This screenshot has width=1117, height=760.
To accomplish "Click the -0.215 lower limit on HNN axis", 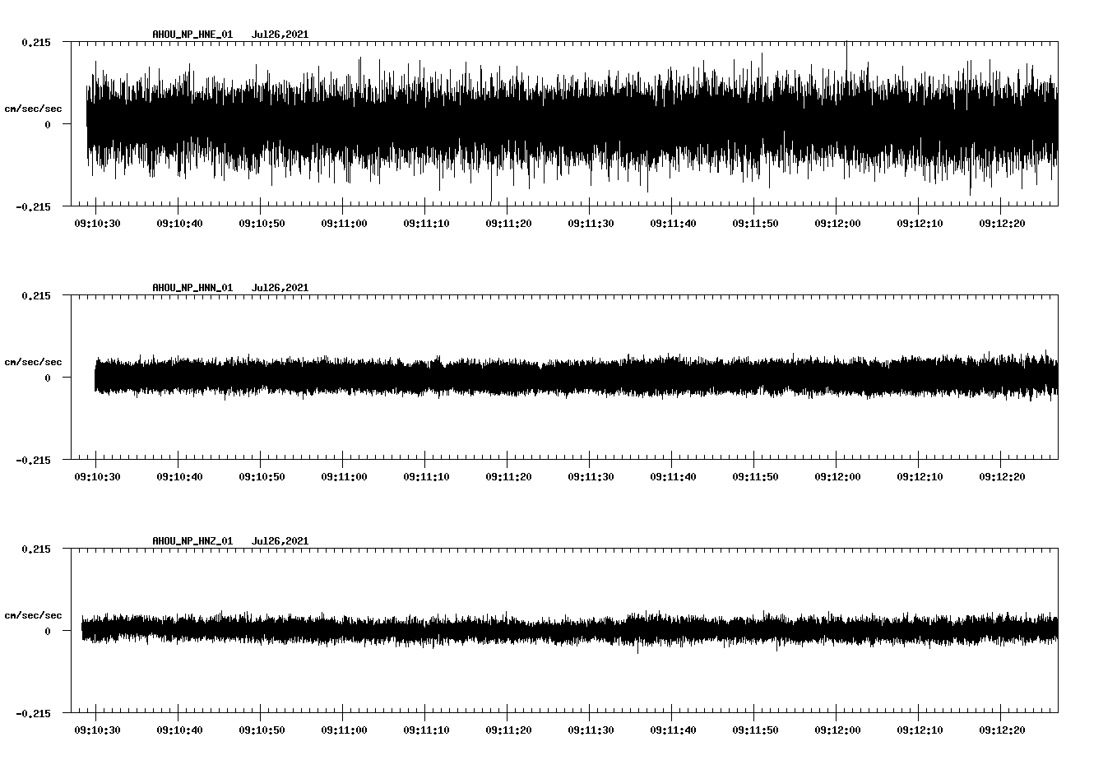I will click(33, 461).
